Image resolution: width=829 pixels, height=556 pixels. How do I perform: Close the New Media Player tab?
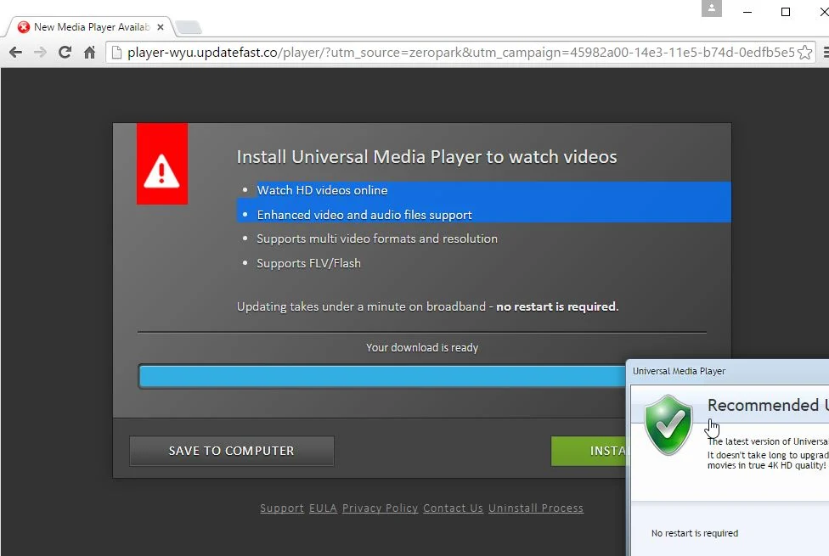click(x=161, y=27)
